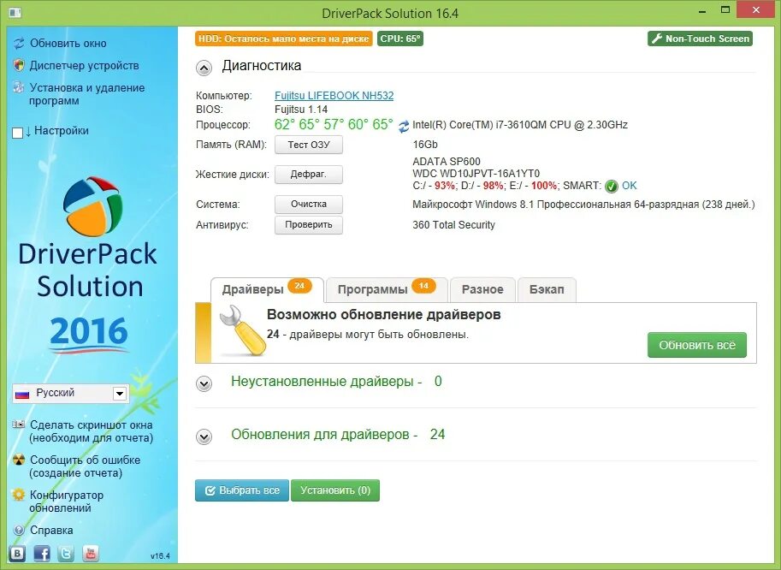The height and width of the screenshot is (570, 781).
Task: Open the VKontakte social icon
Action: (x=17, y=553)
